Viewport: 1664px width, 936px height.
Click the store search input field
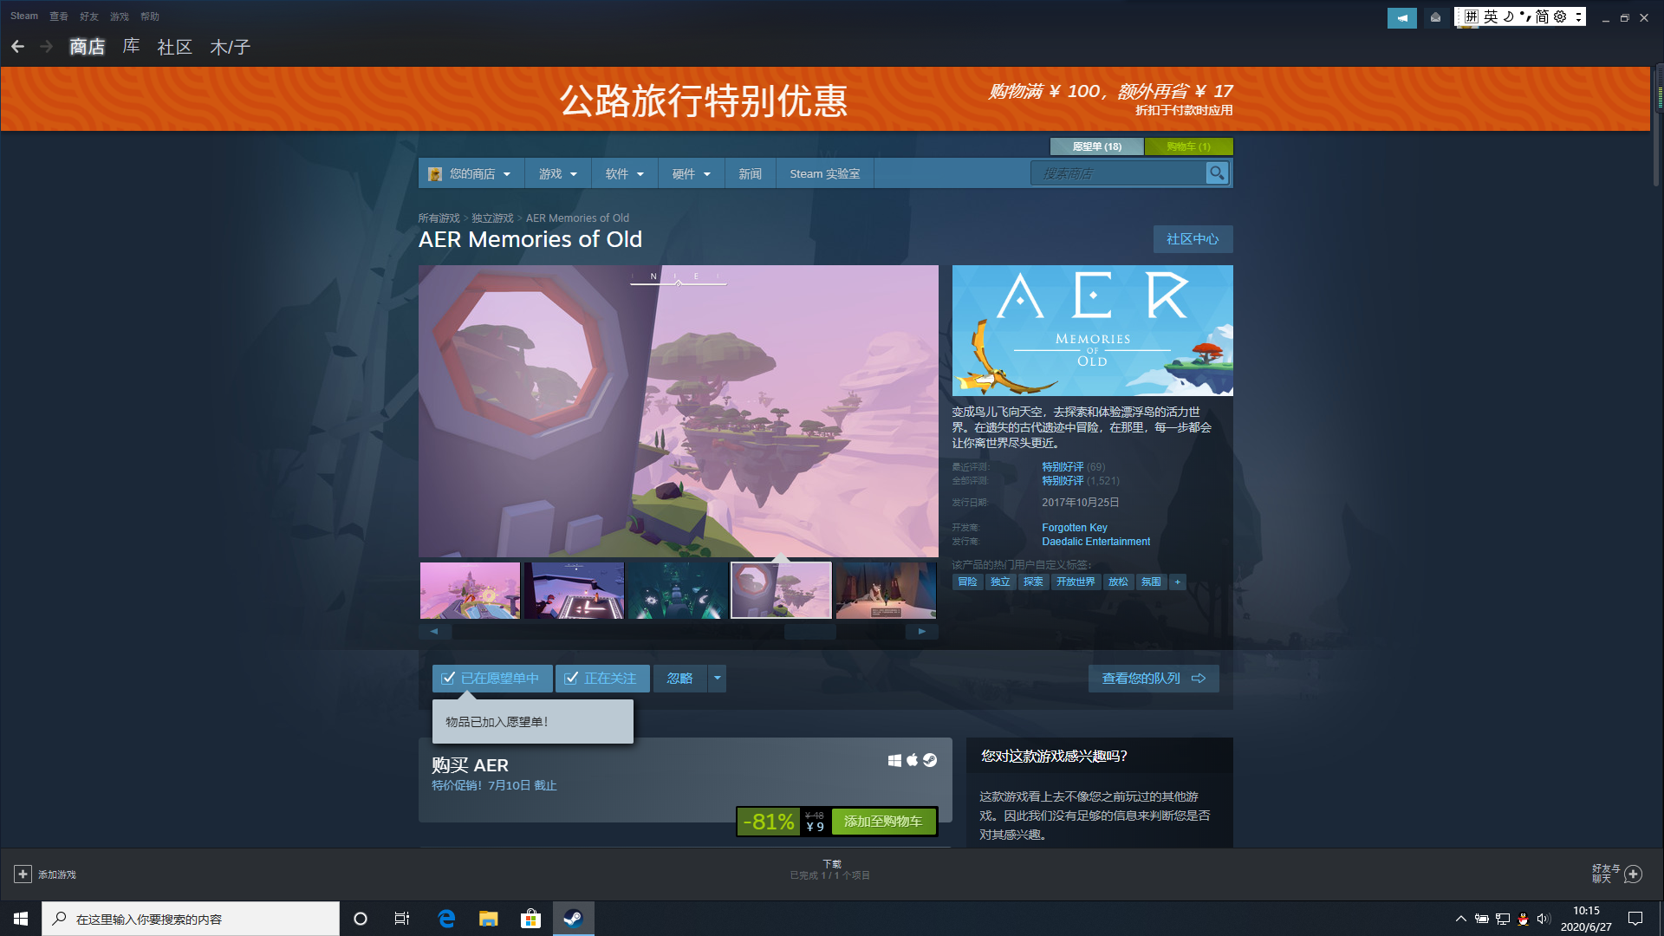pyautogui.click(x=1119, y=173)
